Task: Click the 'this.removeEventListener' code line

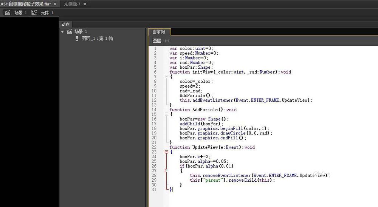Action: coord(259,175)
